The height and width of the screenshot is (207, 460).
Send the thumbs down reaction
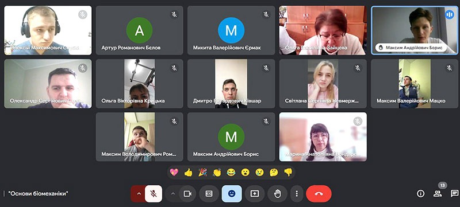coord(288,173)
